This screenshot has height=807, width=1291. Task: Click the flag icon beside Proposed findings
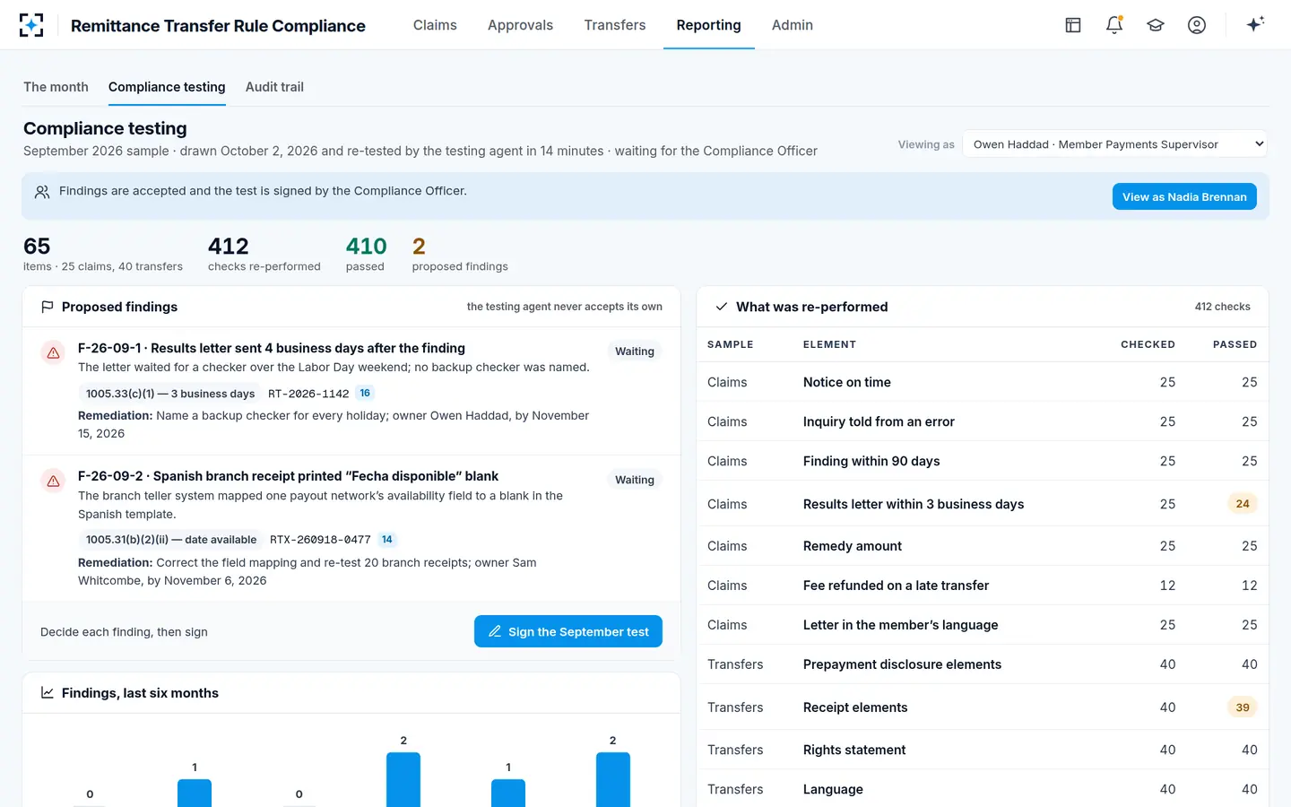(x=48, y=307)
